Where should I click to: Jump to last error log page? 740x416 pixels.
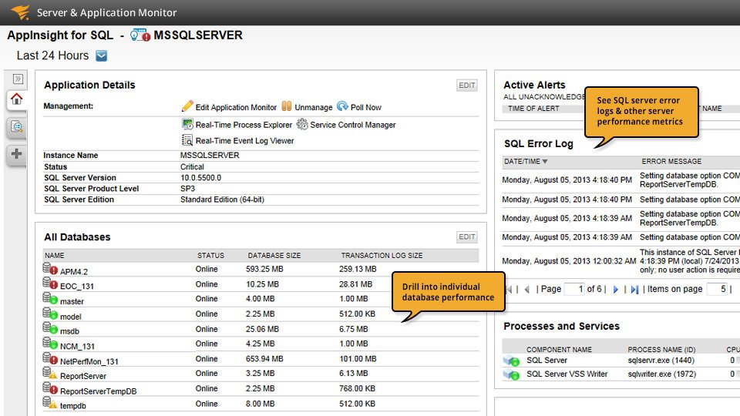point(634,290)
